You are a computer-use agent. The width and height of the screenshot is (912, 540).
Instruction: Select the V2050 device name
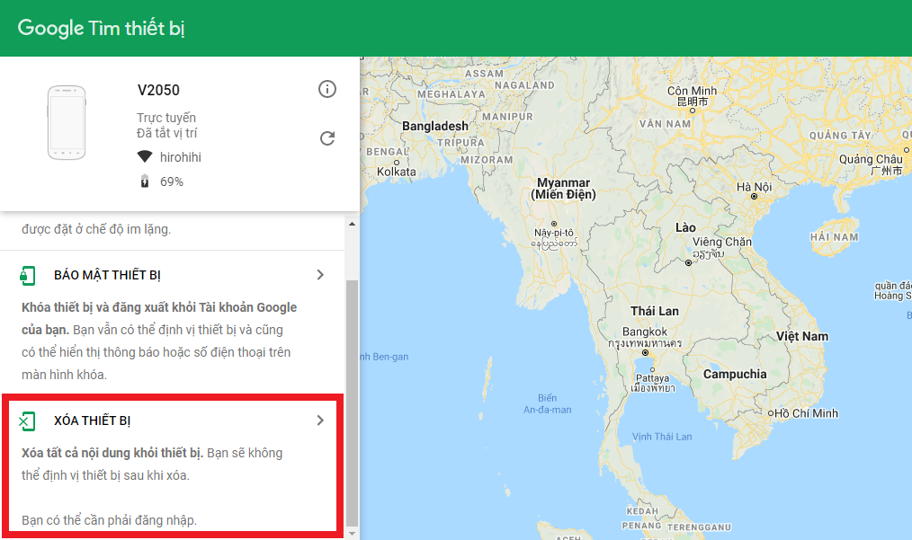point(158,90)
